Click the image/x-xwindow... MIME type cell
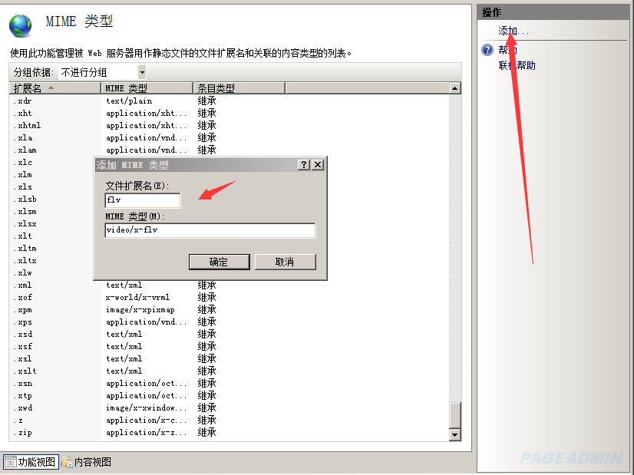Viewport: 634px width, 475px height. point(147,408)
